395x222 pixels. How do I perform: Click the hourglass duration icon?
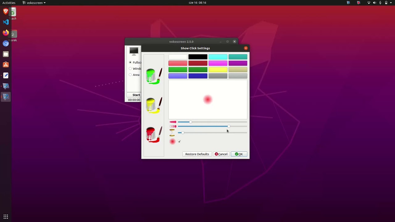click(172, 133)
